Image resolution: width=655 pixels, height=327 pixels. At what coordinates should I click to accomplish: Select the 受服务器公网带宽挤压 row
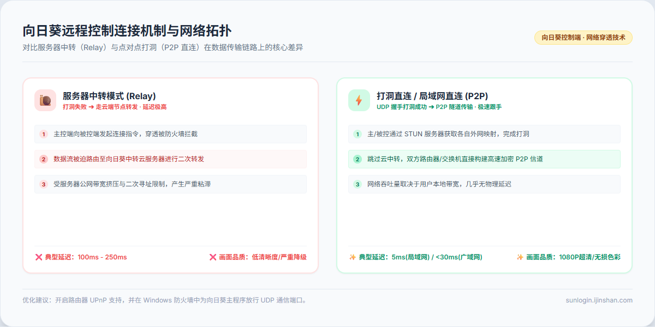pos(170,184)
